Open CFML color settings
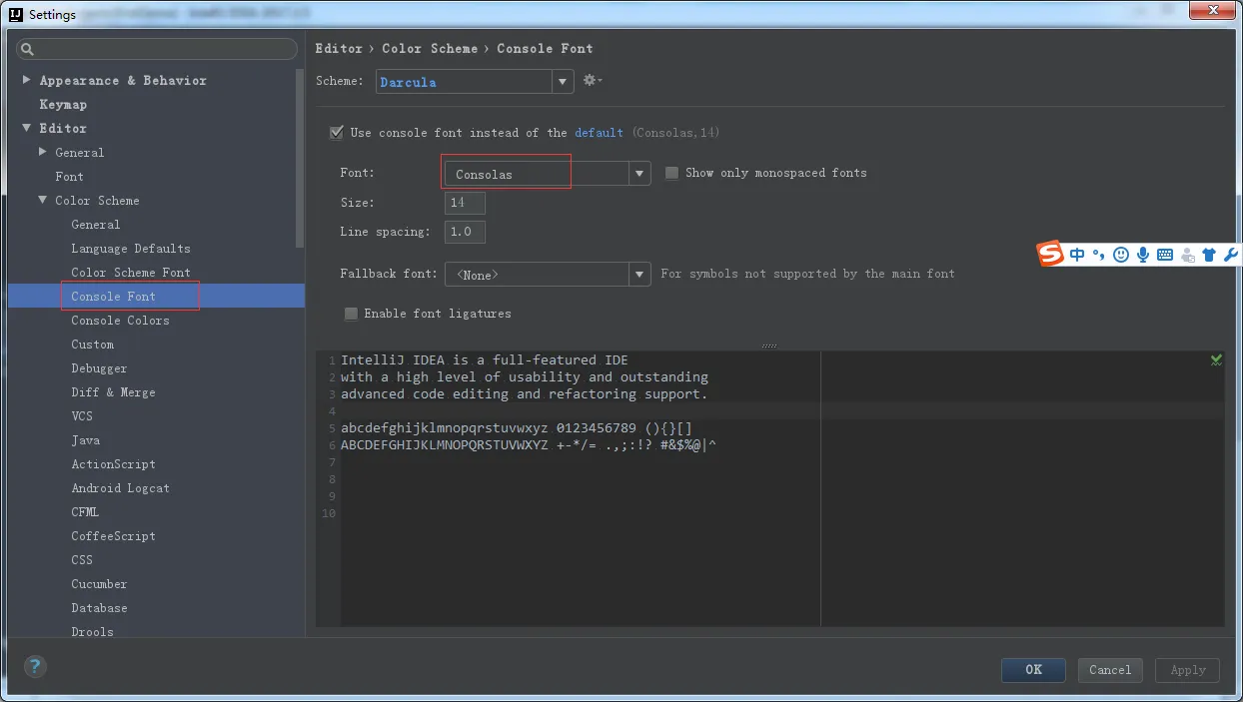Viewport: 1243px width, 702px height. click(x=85, y=511)
